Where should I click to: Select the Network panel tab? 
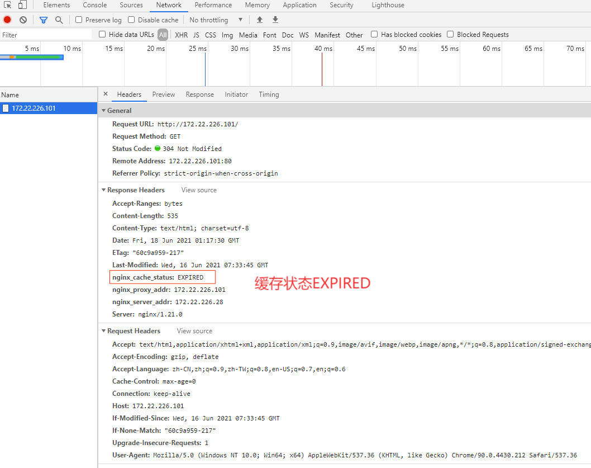pyautogui.click(x=169, y=5)
